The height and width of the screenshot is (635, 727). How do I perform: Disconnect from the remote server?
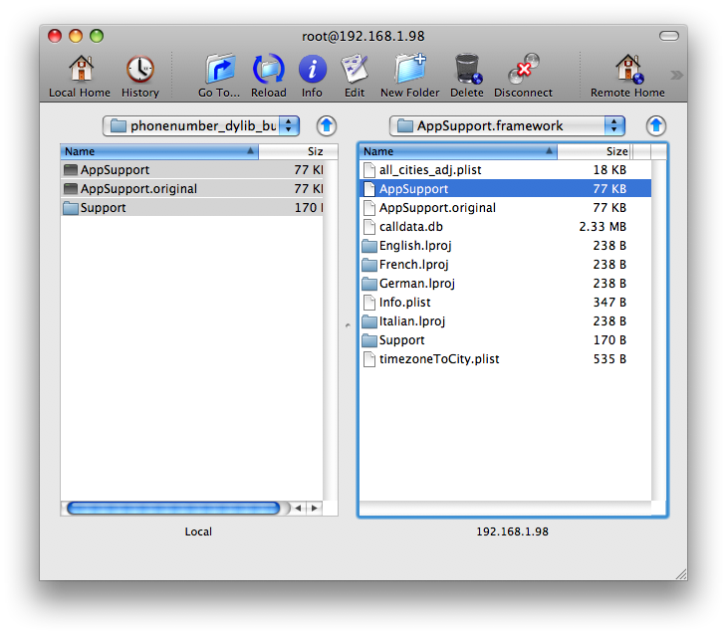tap(523, 70)
